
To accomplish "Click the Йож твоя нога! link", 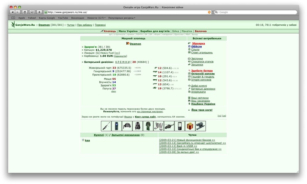I will tap(202, 110).
